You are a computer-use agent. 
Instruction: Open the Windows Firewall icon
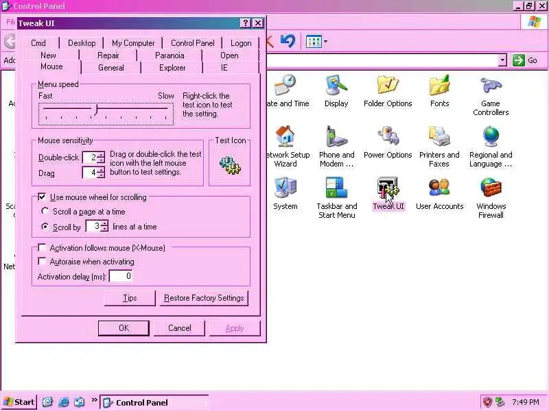(491, 188)
